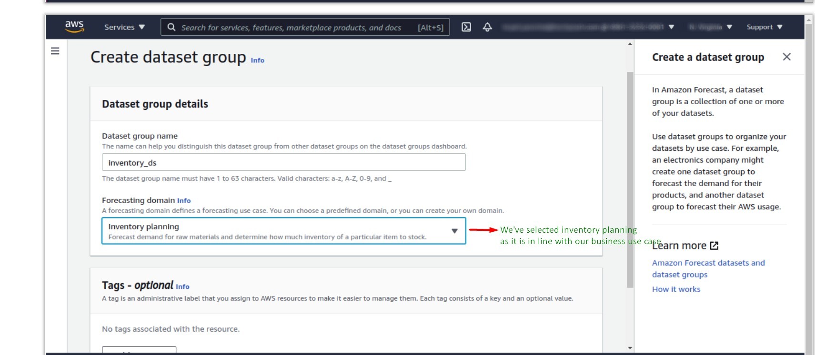Open Info link beside Forecasting domain
Screen dimensions: 815x355
tap(184, 201)
